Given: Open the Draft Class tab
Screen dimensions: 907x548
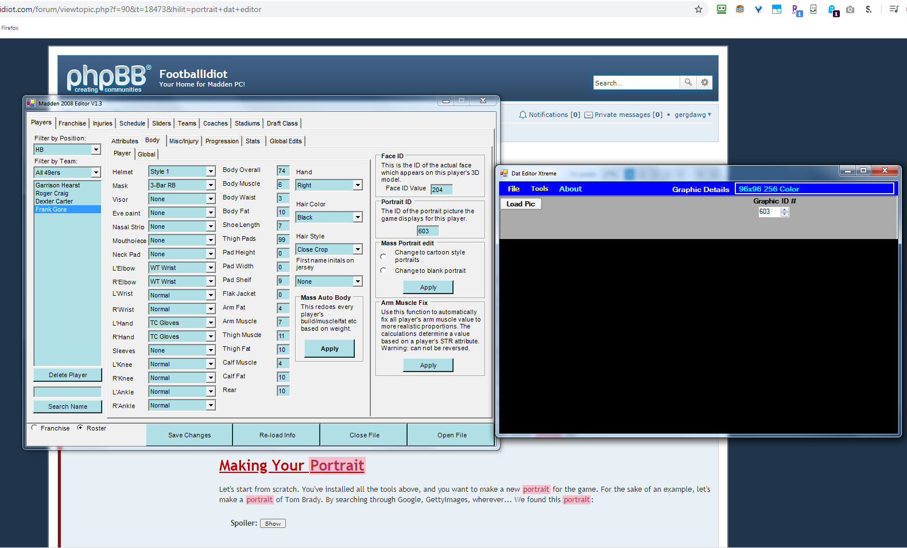Looking at the screenshot, I should tap(282, 123).
